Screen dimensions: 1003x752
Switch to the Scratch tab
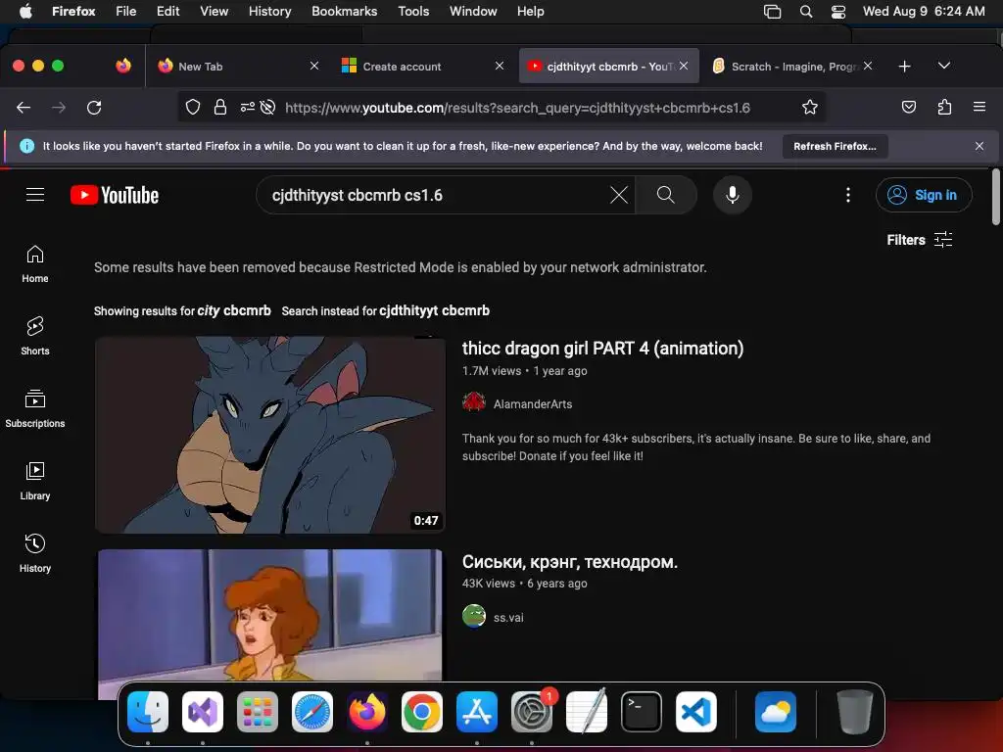pos(791,67)
